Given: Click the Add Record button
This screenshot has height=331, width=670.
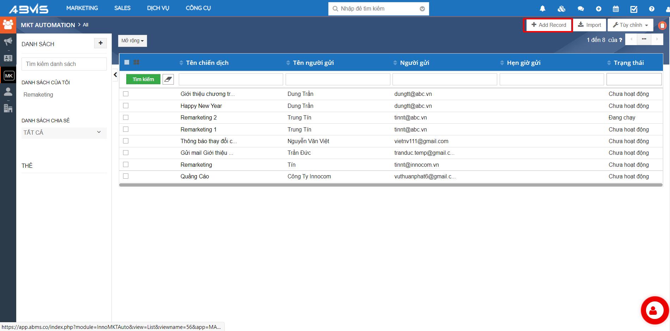Looking at the screenshot, I should 548,25.
